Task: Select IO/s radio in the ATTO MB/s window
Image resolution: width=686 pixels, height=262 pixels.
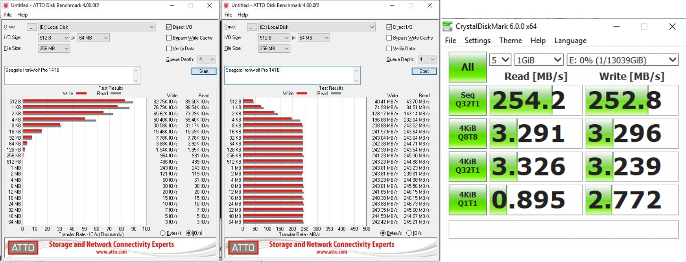Action: (x=409, y=233)
